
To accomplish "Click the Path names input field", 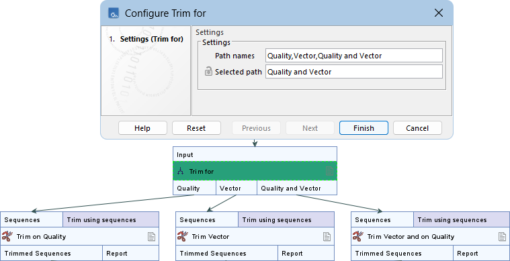I will tap(354, 56).
